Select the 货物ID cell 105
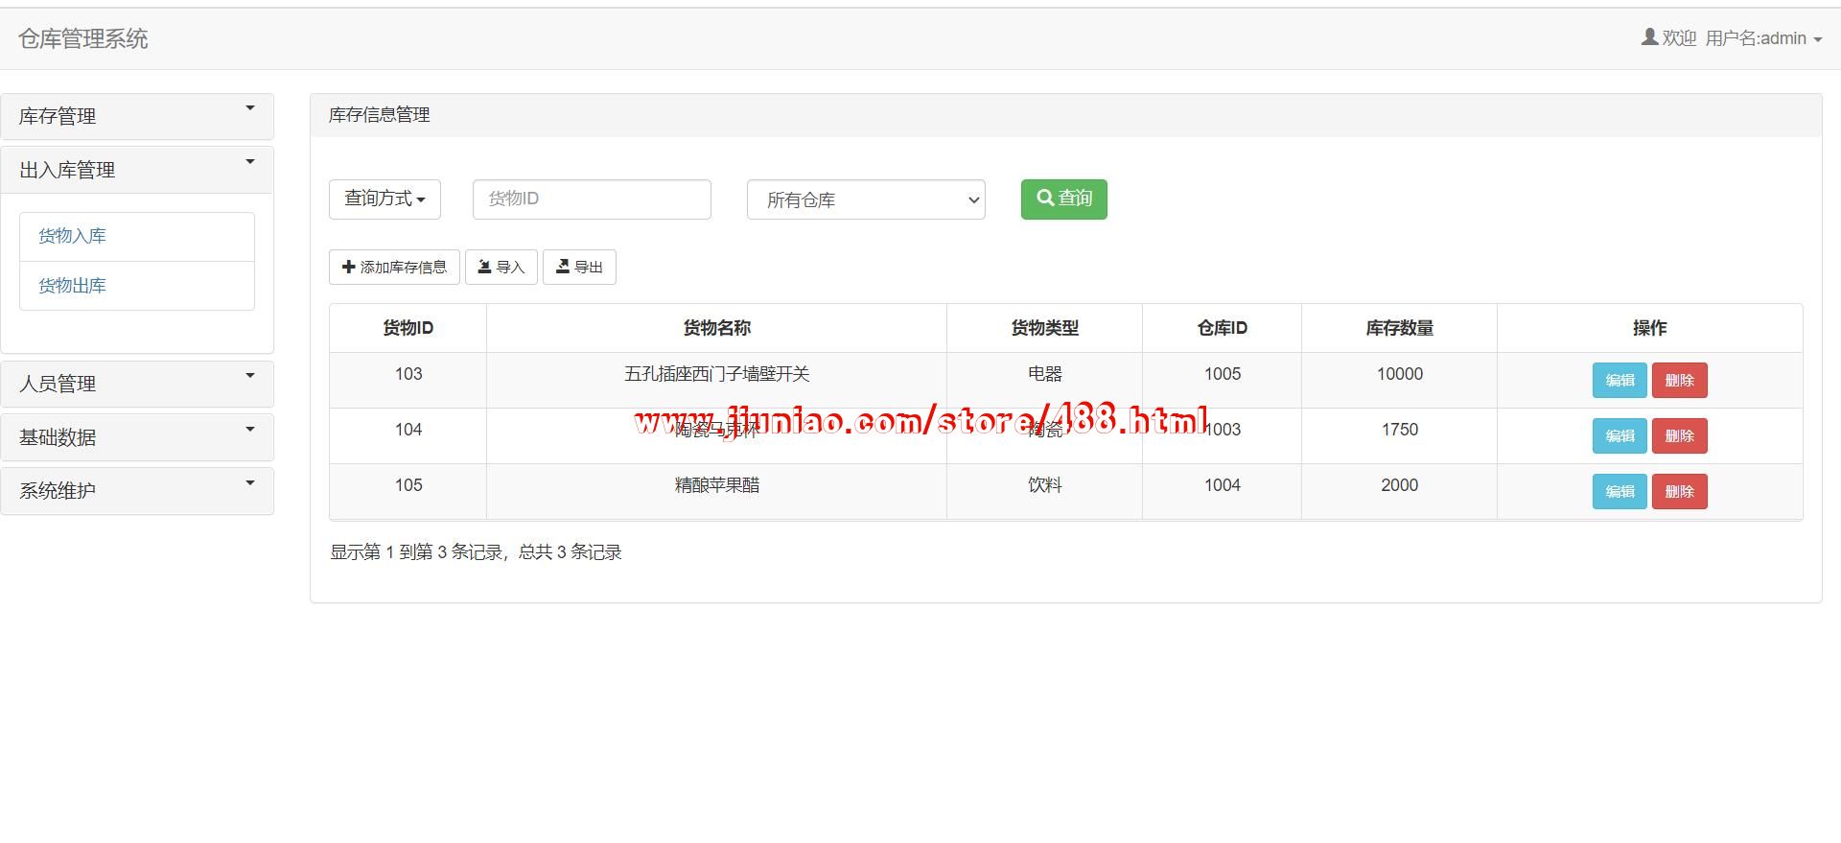 (408, 491)
